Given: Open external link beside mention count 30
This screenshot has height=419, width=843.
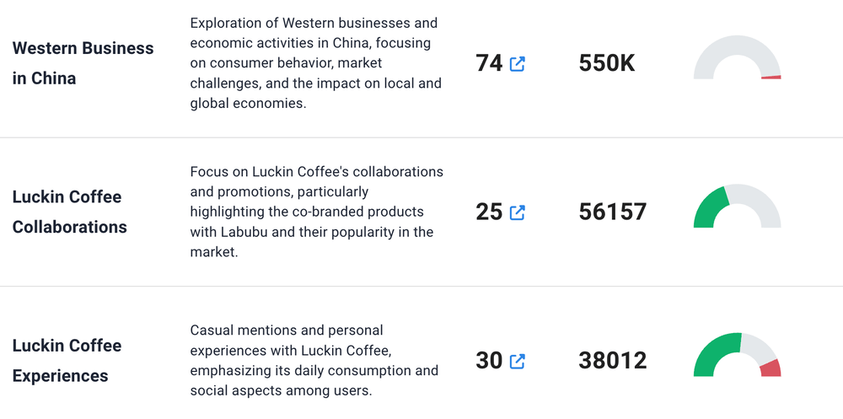Looking at the screenshot, I should click(x=518, y=362).
